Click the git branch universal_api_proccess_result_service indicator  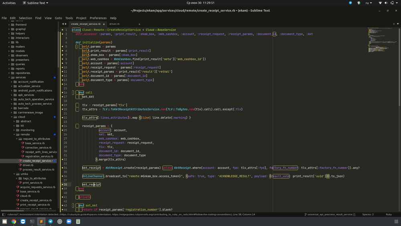point(330,214)
